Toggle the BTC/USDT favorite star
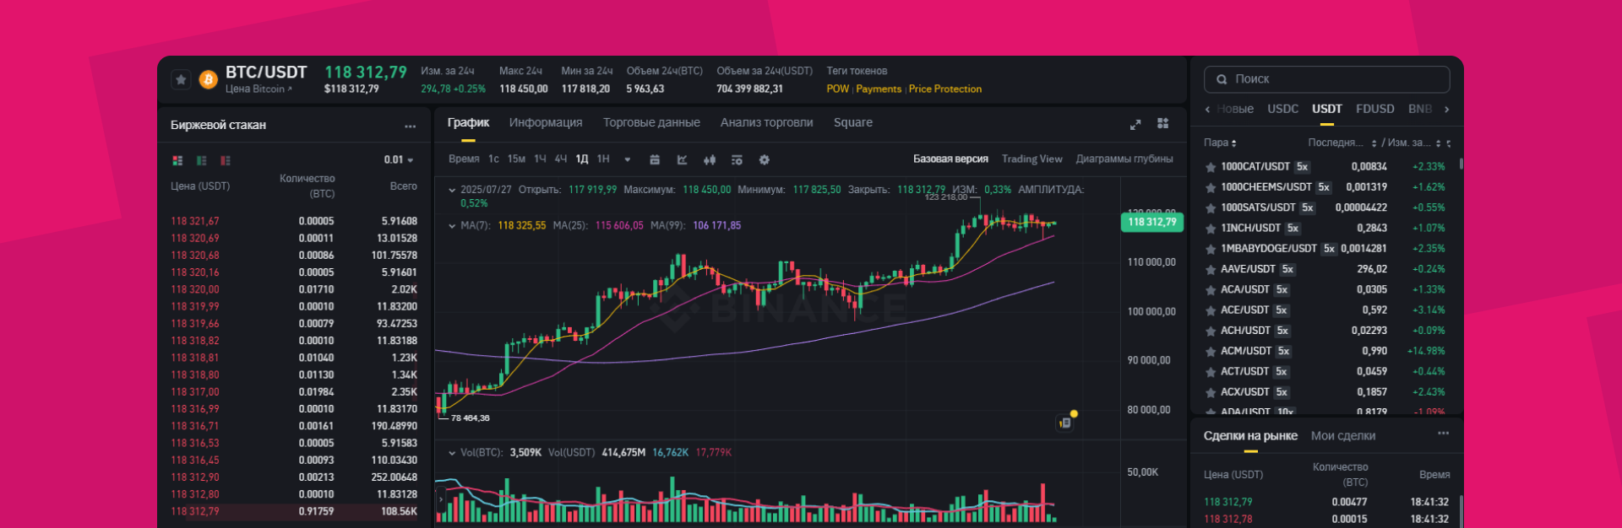Viewport: 1622px width, 528px height. click(x=181, y=79)
